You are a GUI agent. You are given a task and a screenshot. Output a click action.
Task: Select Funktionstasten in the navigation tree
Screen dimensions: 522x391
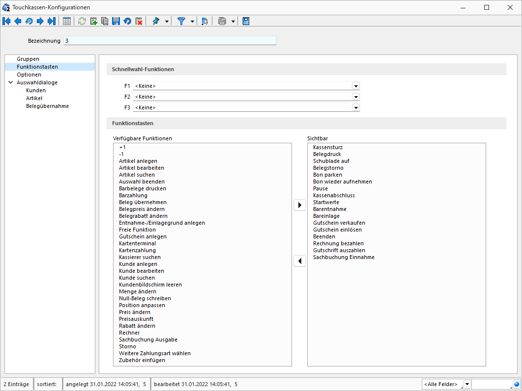pyautogui.click(x=37, y=67)
